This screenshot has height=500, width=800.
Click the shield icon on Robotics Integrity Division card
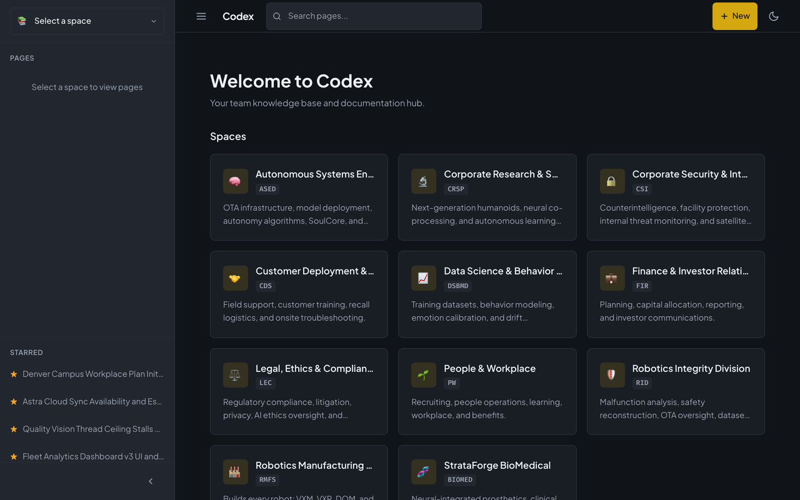[612, 376]
